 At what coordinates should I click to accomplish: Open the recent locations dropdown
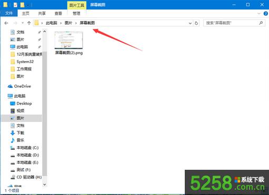click(23, 23)
